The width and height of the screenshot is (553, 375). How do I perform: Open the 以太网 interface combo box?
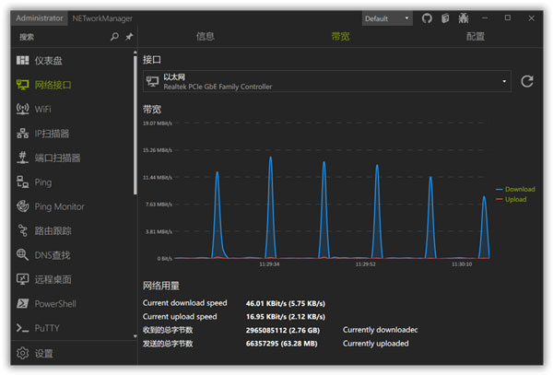pos(327,82)
